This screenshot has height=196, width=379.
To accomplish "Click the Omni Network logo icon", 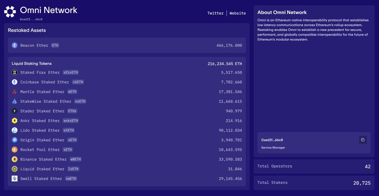I will pos(10,12).
